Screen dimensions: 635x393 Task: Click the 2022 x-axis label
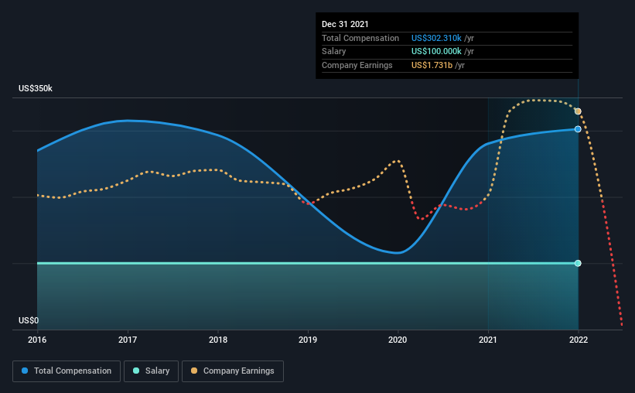click(579, 340)
